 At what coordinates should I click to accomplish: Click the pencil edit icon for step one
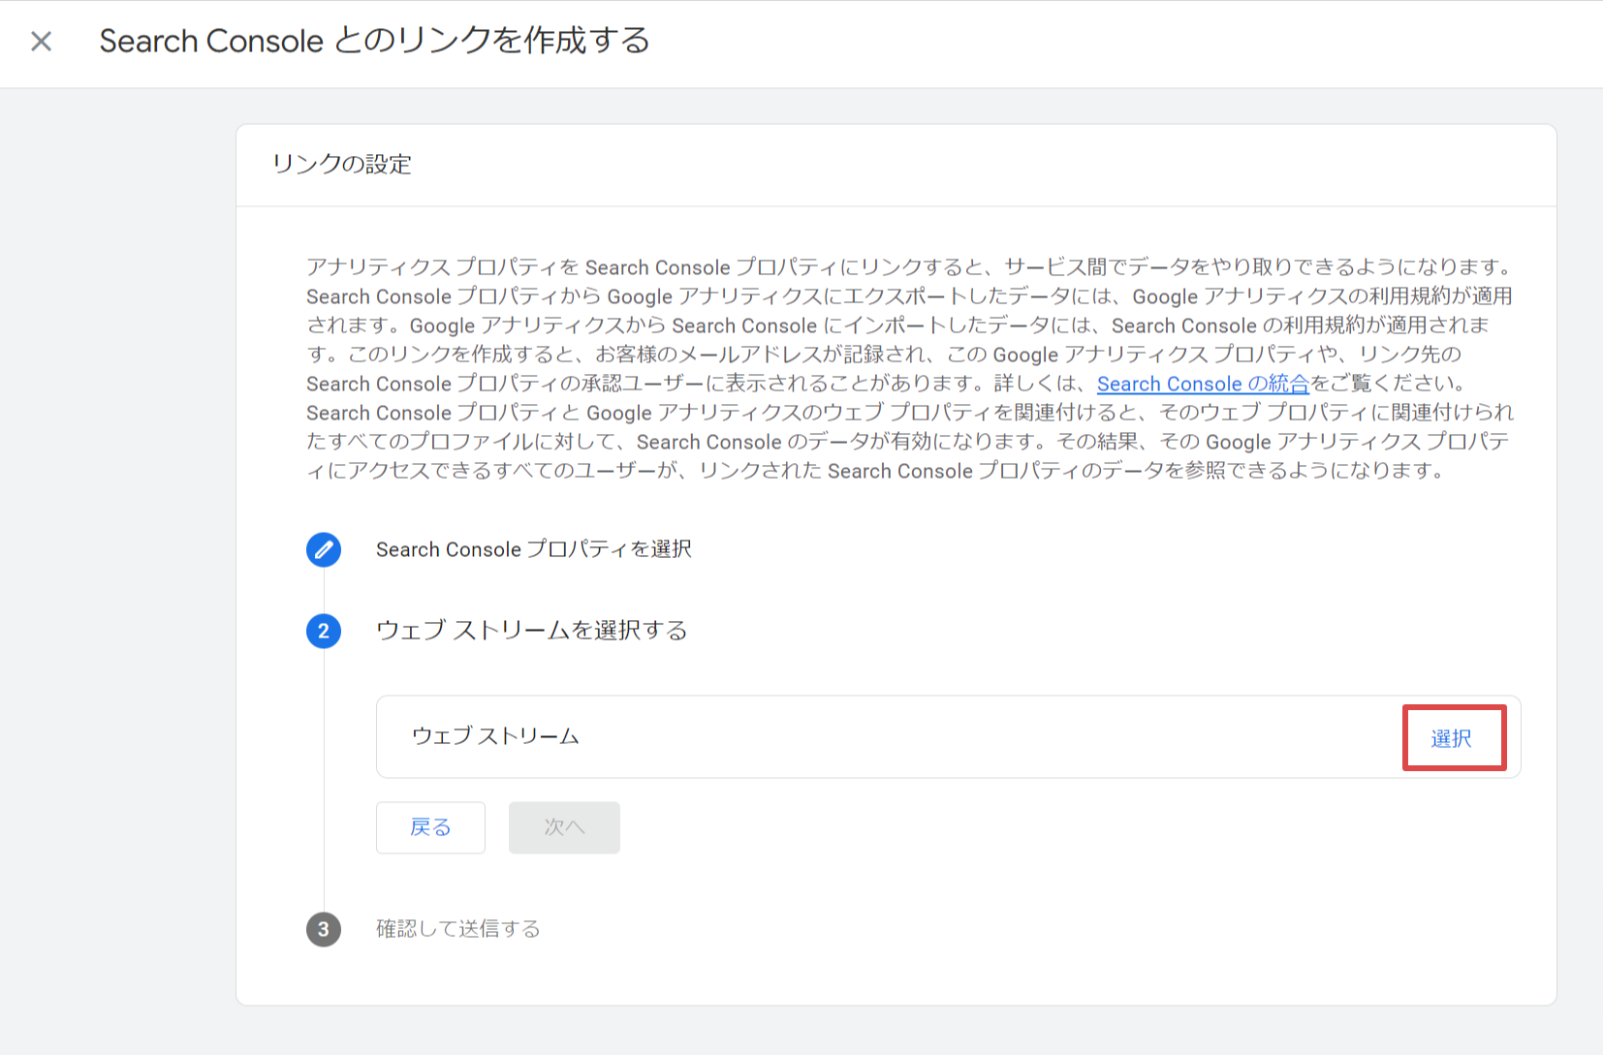[324, 549]
